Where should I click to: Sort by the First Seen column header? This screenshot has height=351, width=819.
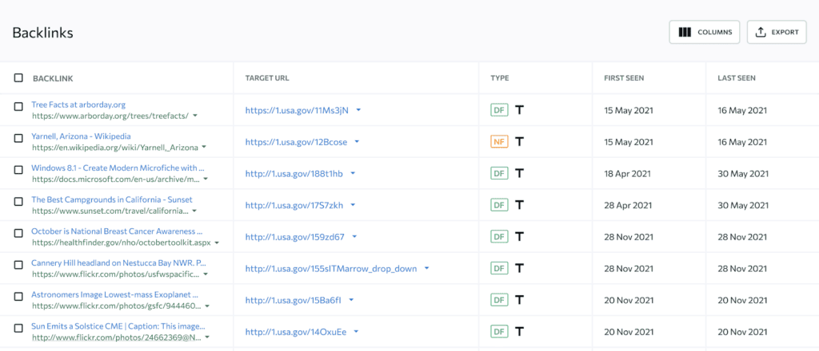(624, 78)
